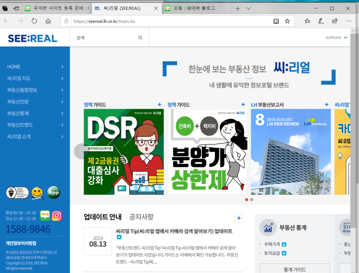Click the BSI certification badge

click(17, 193)
